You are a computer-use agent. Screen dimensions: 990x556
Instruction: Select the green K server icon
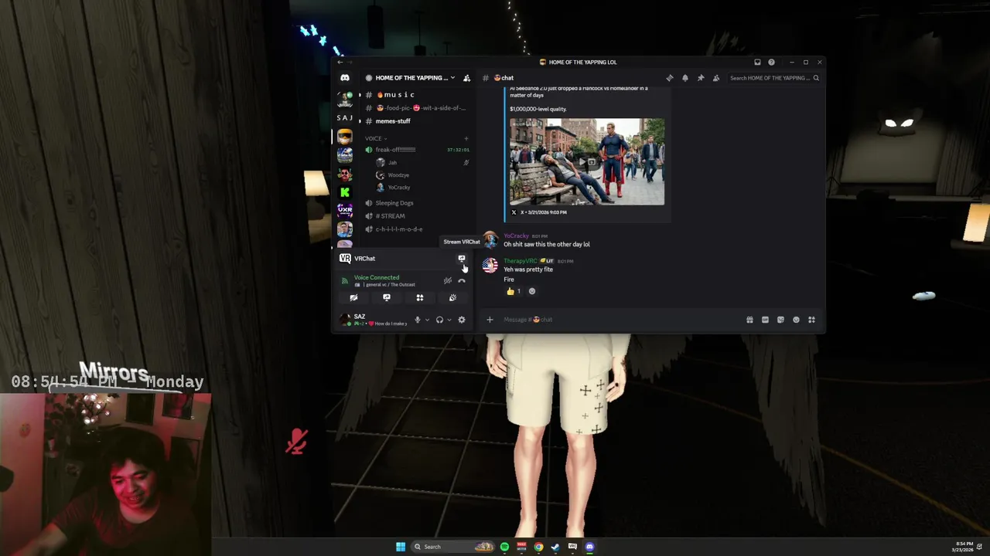(x=345, y=192)
